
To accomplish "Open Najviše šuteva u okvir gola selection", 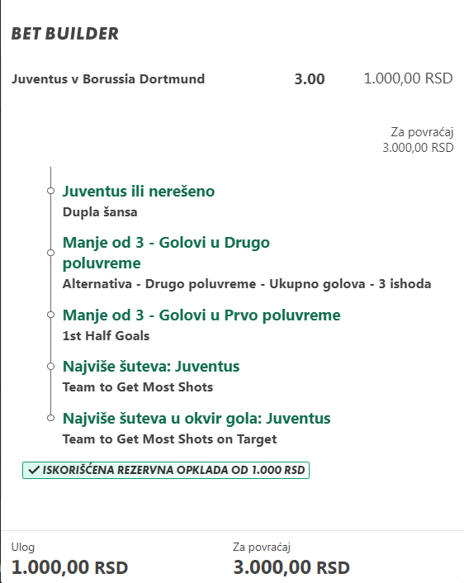I will [196, 419].
